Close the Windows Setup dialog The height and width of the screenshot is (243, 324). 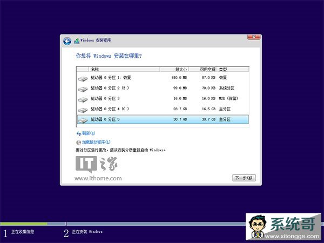point(254,37)
